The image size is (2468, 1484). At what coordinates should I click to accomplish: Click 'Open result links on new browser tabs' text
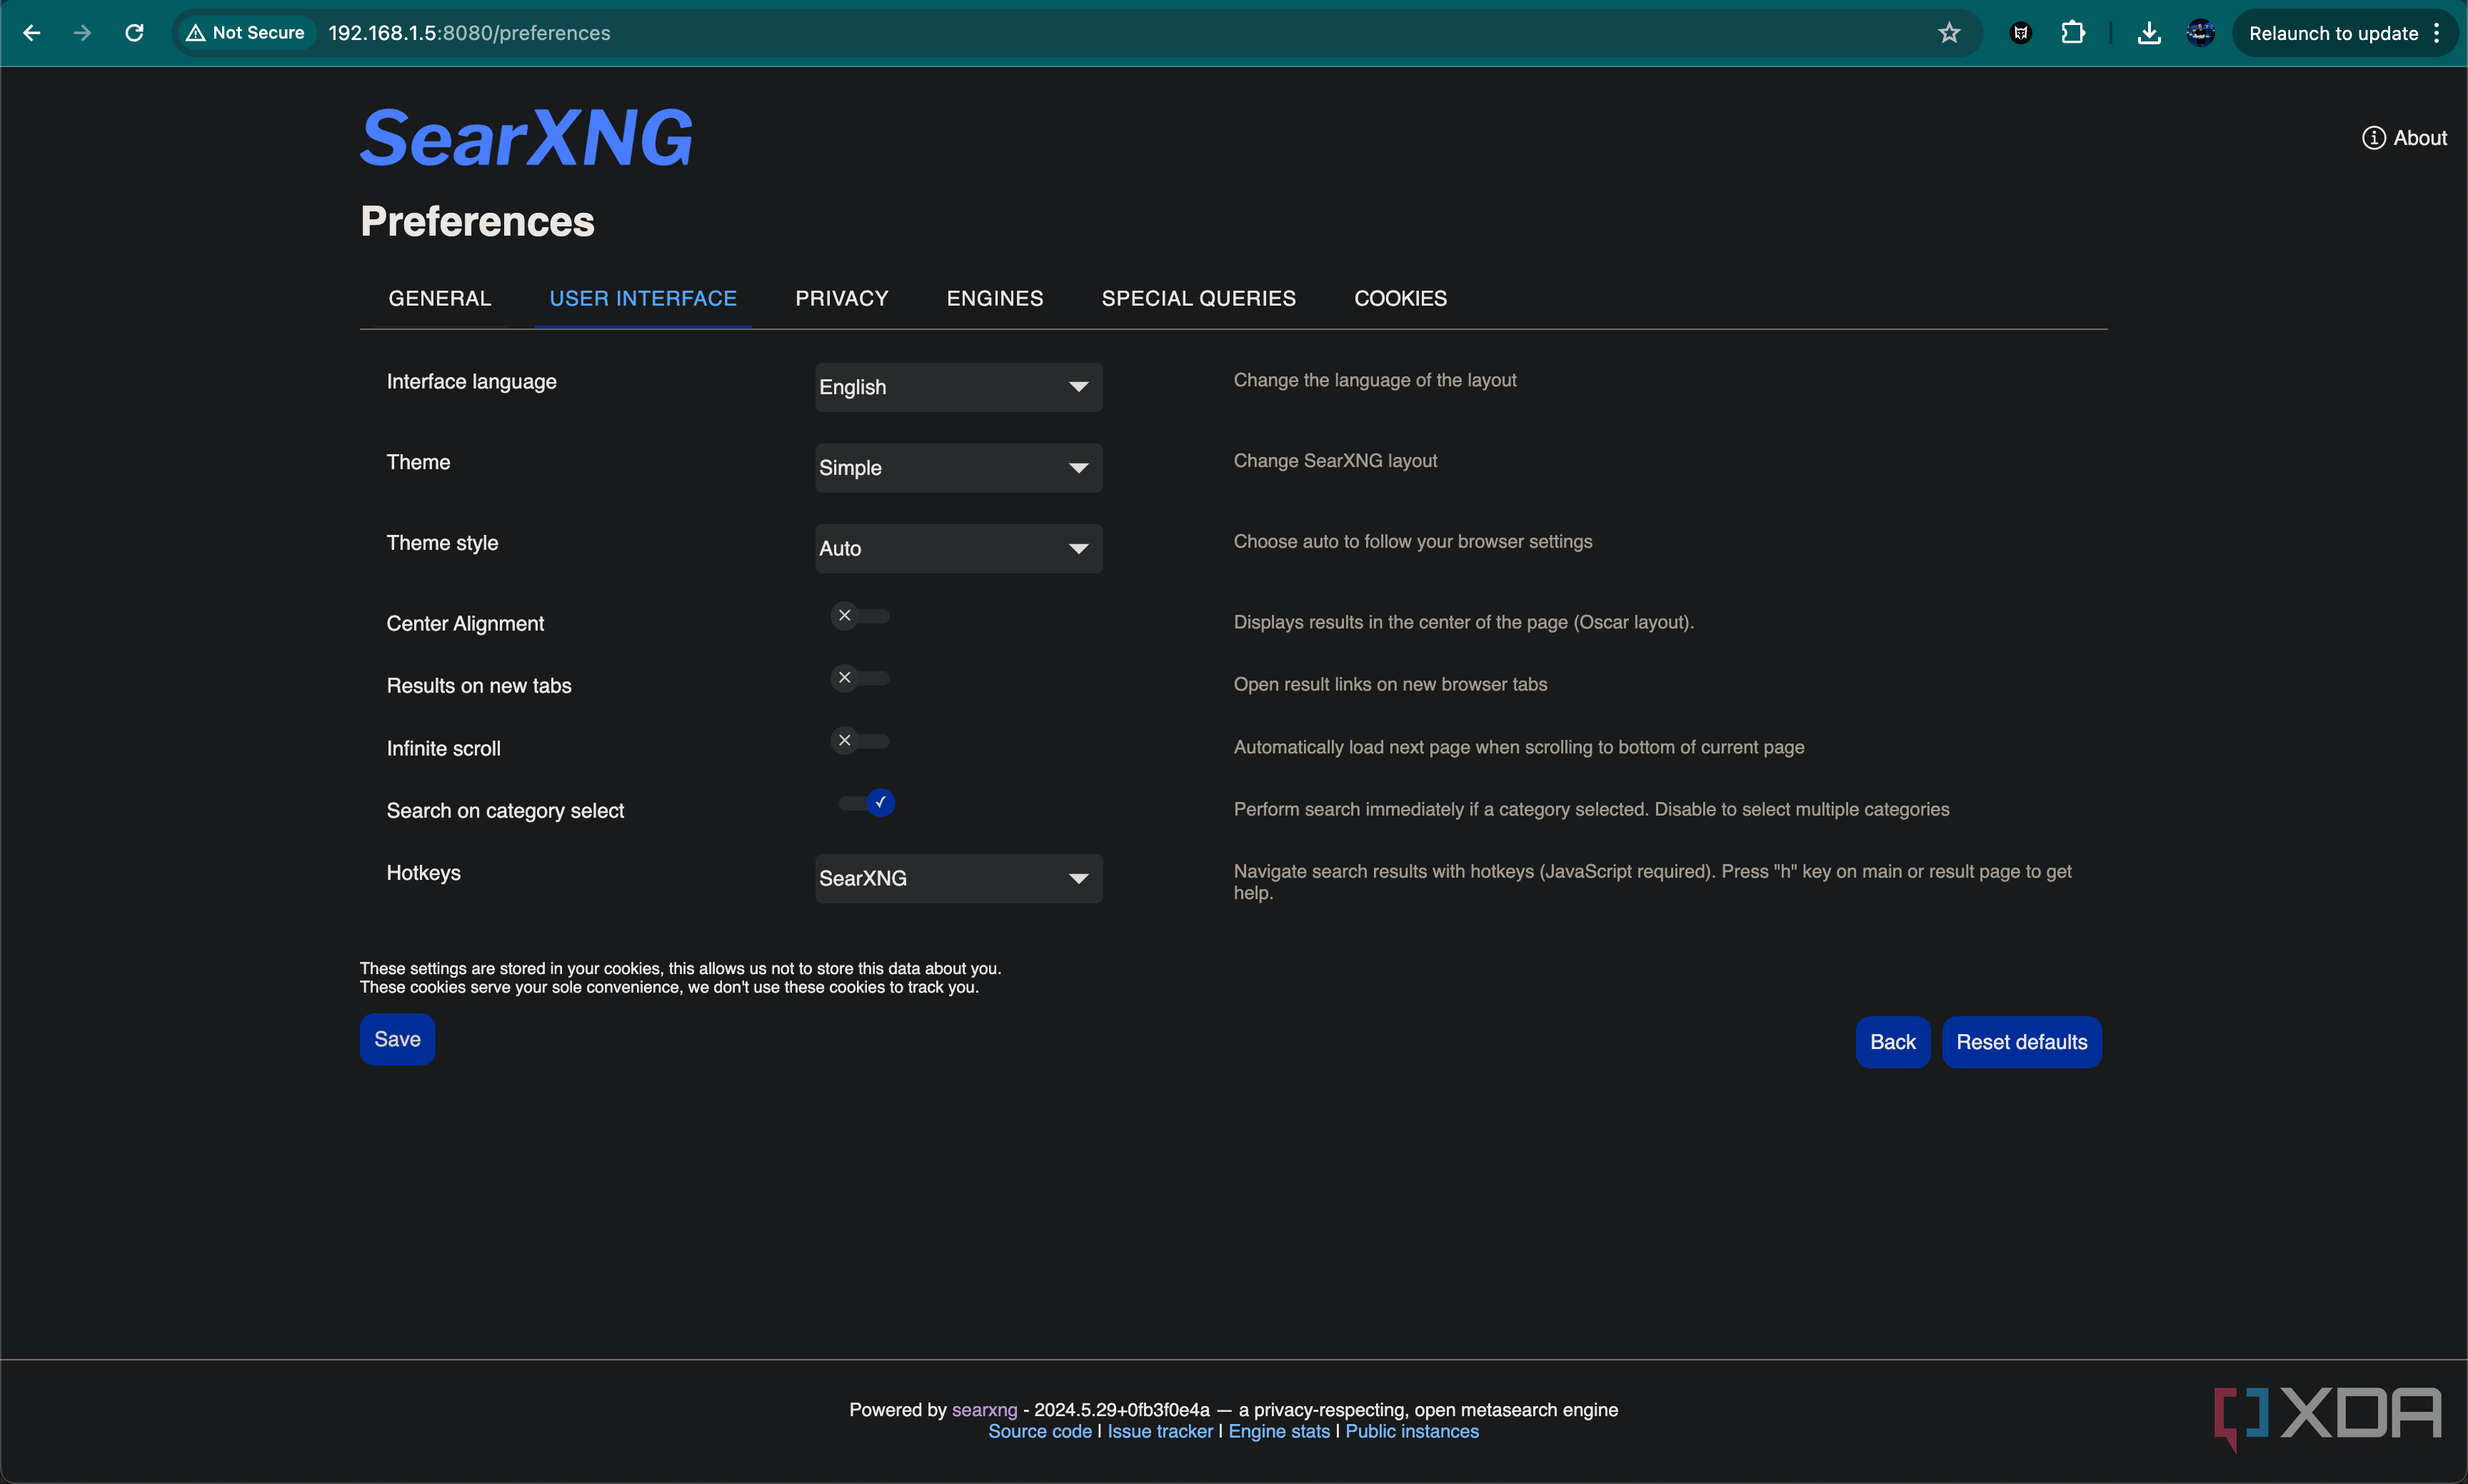1390,684
